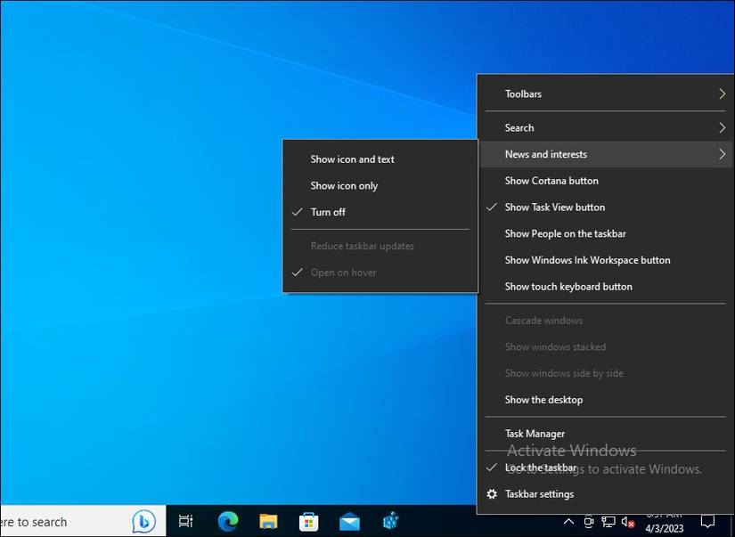This screenshot has width=735, height=537.
Task: Open the Mail app from the taskbar
Action: 350,522
